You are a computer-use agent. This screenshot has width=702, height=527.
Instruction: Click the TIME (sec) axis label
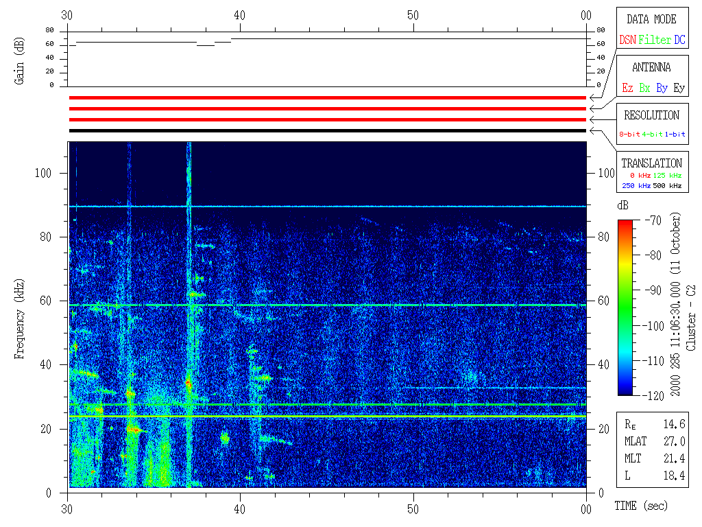click(640, 506)
